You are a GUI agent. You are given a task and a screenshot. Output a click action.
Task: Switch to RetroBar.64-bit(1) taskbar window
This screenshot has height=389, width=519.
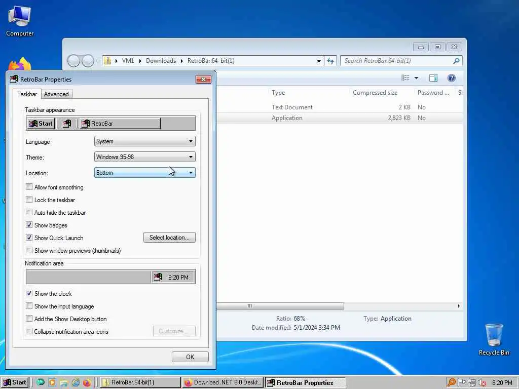(x=140, y=382)
